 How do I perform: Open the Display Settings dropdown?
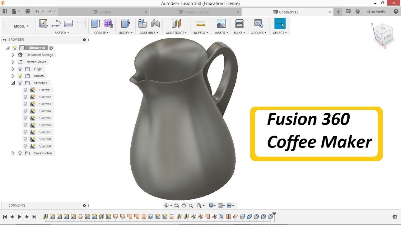pos(212,206)
